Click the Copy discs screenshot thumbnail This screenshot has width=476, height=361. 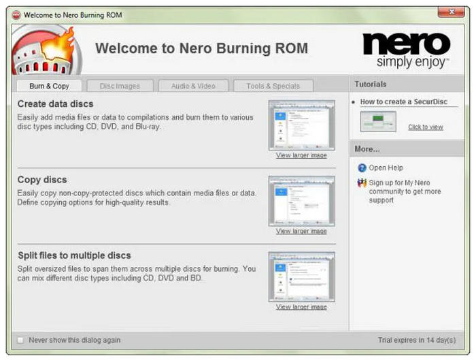tap(302, 201)
